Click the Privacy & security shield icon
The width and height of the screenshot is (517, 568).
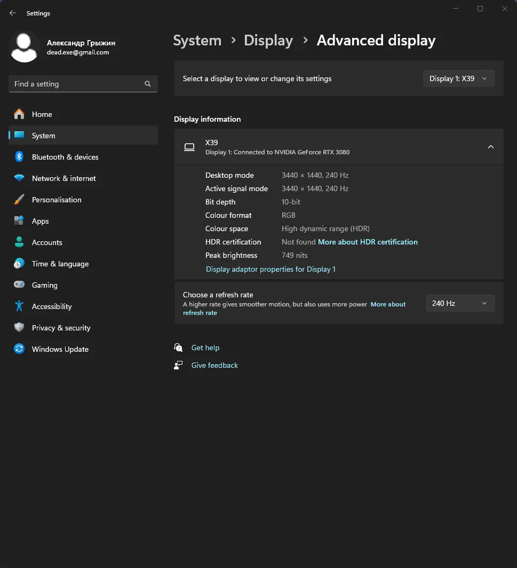pos(19,328)
